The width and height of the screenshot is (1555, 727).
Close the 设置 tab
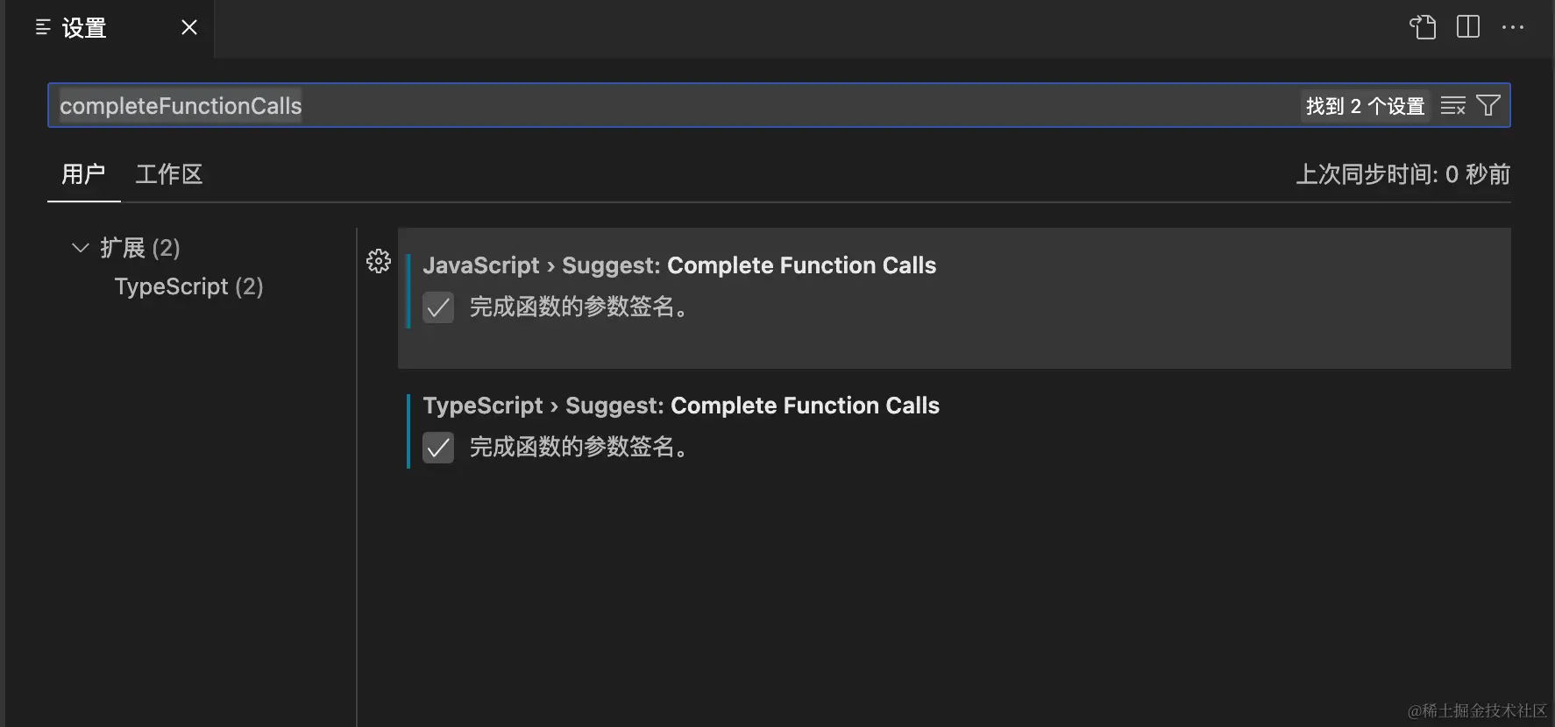point(189,28)
